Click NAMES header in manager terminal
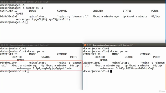This screenshot has width=166, height=93. click(19, 14)
